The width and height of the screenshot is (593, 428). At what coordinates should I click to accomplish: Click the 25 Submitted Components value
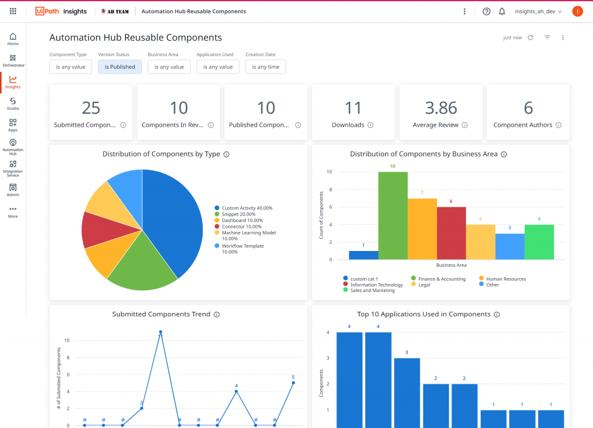91,108
